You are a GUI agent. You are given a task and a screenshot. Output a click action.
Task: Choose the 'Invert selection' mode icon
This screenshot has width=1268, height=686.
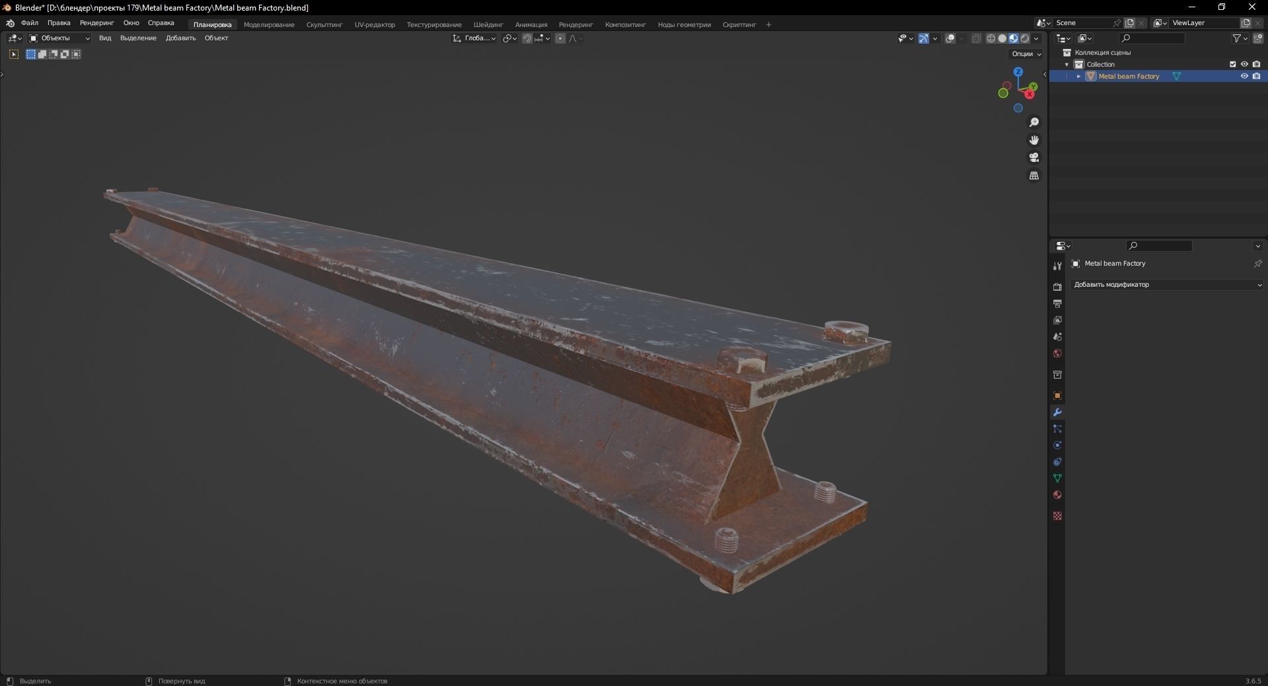[x=65, y=54]
